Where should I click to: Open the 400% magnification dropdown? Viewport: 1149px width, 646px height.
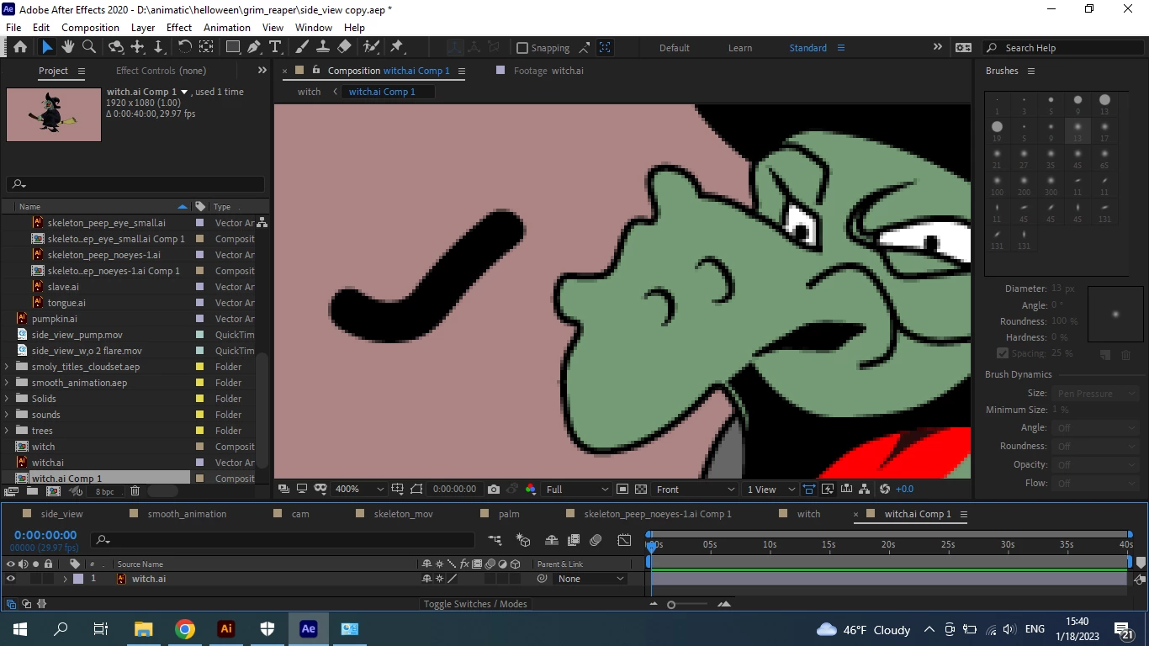(359, 489)
